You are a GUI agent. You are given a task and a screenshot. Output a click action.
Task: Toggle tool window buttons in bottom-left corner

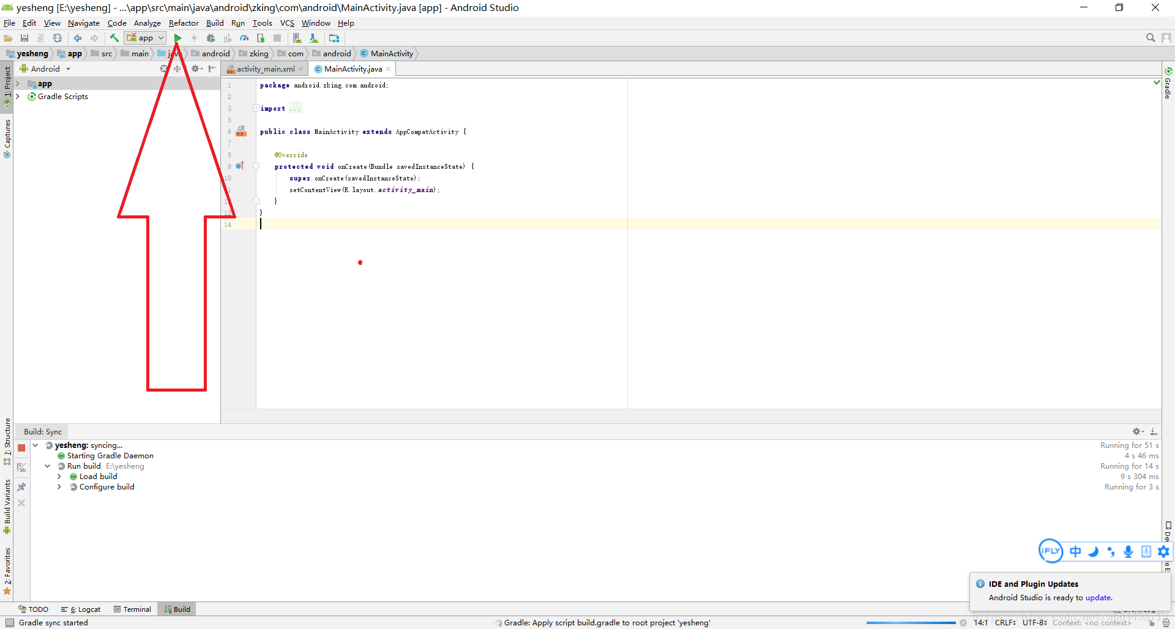[9, 623]
